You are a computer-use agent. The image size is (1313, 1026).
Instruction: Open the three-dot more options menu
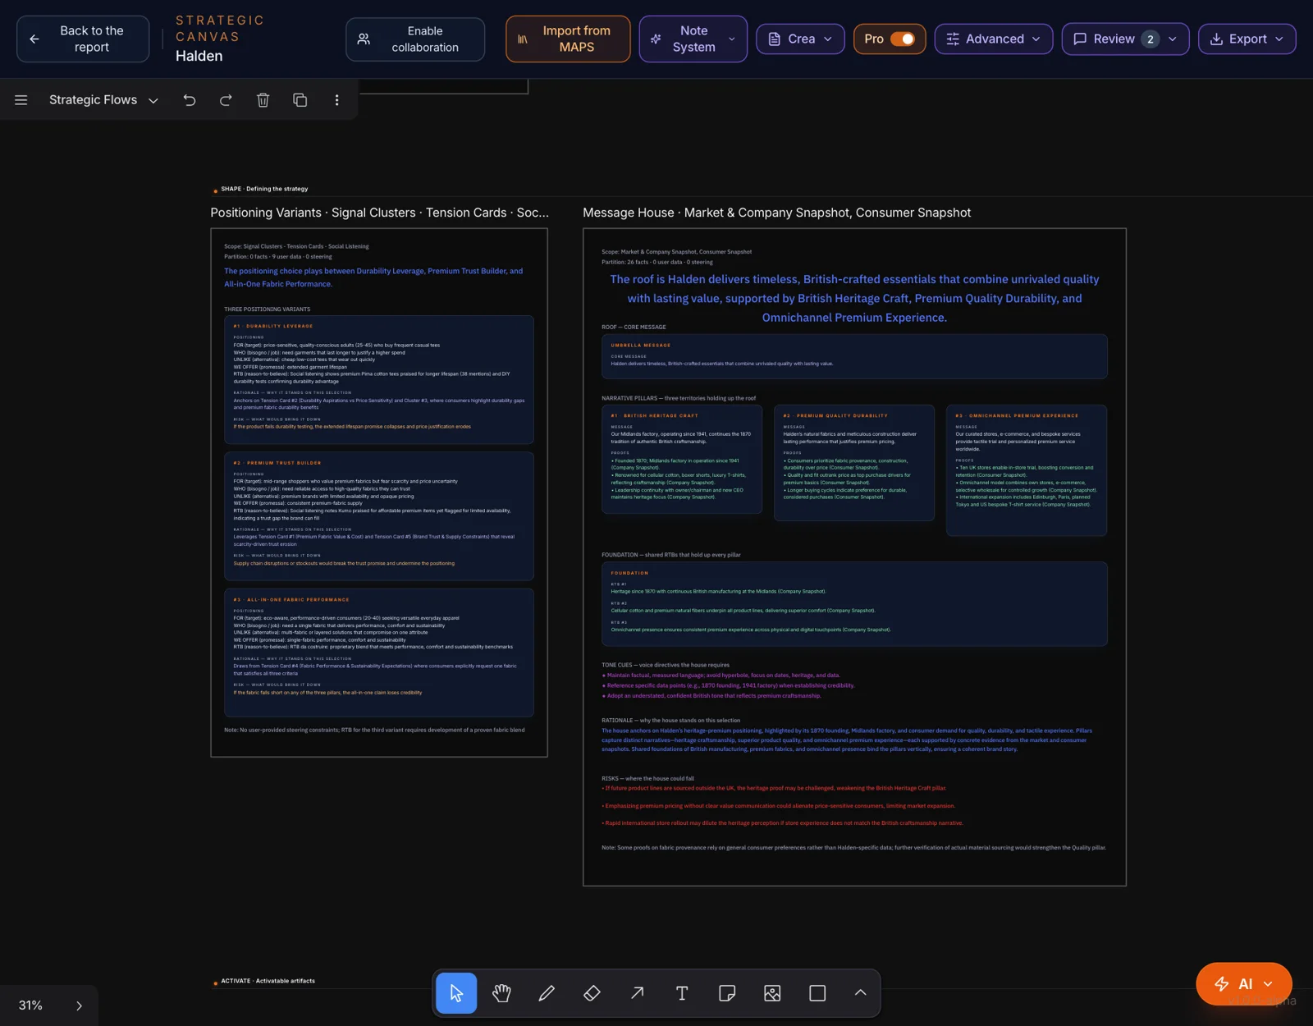click(336, 100)
